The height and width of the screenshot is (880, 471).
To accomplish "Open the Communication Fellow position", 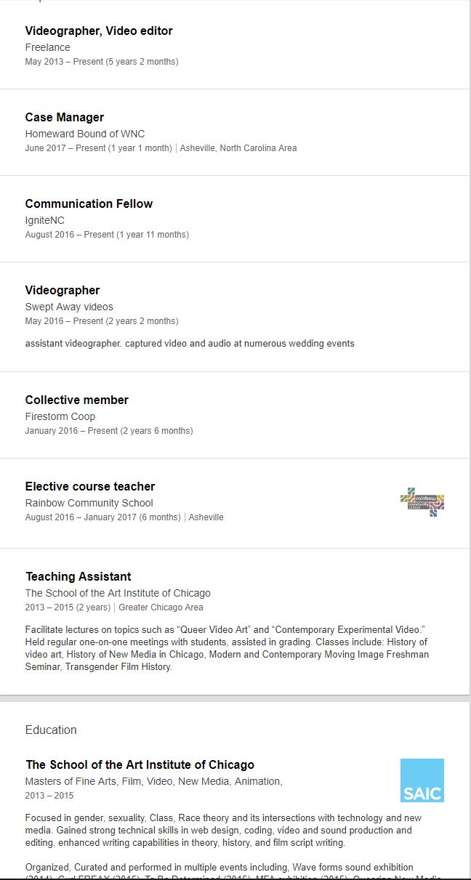I will pos(89,203).
